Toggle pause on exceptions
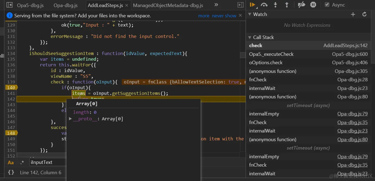Viewport: 375px width, 181px height. click(313, 5)
